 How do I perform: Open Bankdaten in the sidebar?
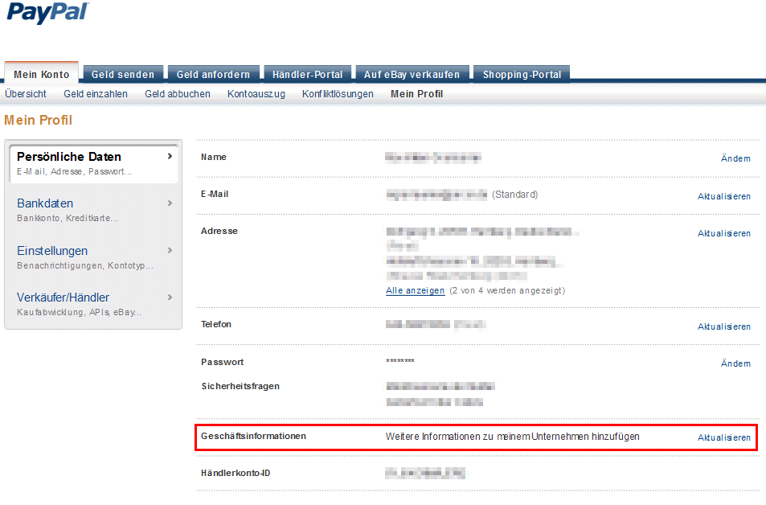tap(45, 203)
